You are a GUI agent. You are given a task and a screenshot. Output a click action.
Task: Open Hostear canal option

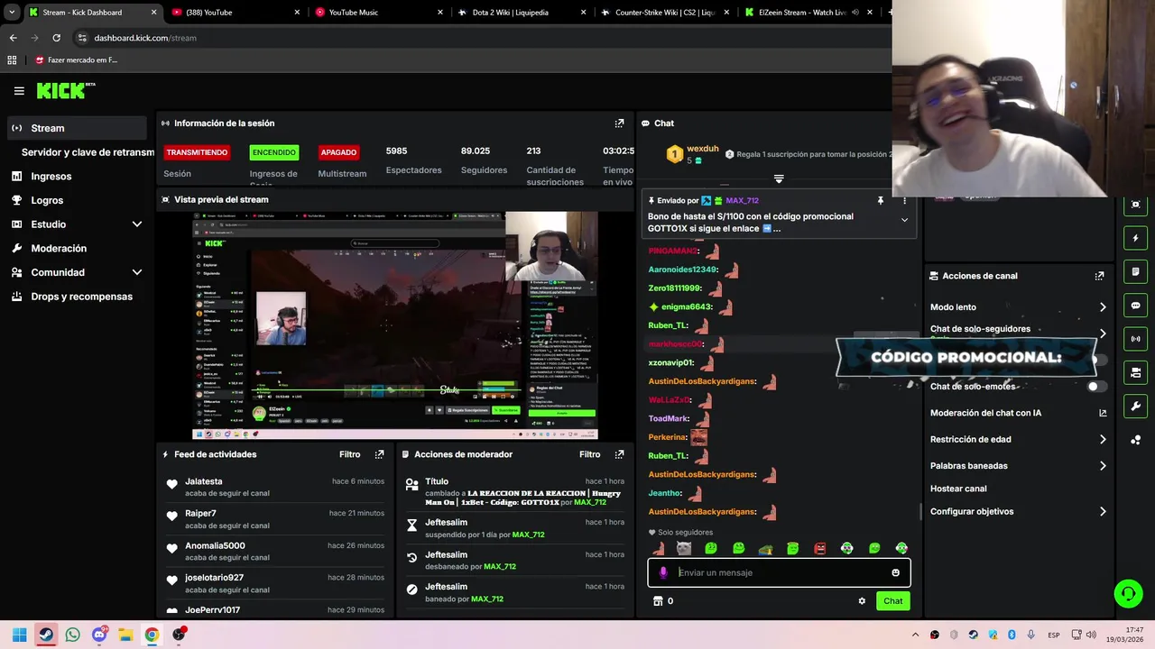(x=958, y=489)
